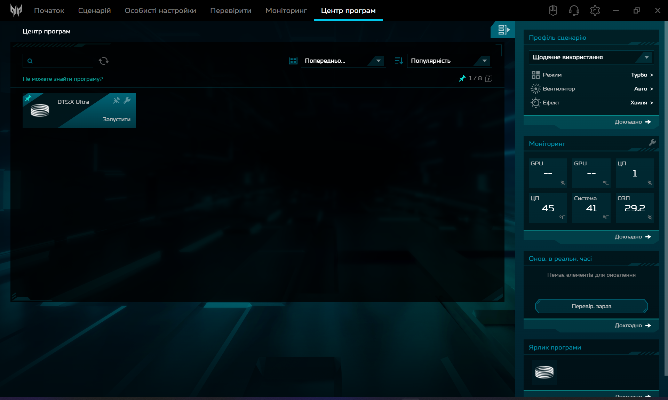
Task: Click the DTS:X shortcut thumbnail in Ярлик програми
Action: point(544,372)
